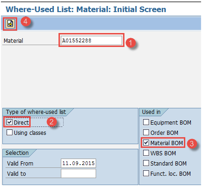Screen dimensions: 202x186
Task: Click the Used in group header
Action: (x=151, y=112)
